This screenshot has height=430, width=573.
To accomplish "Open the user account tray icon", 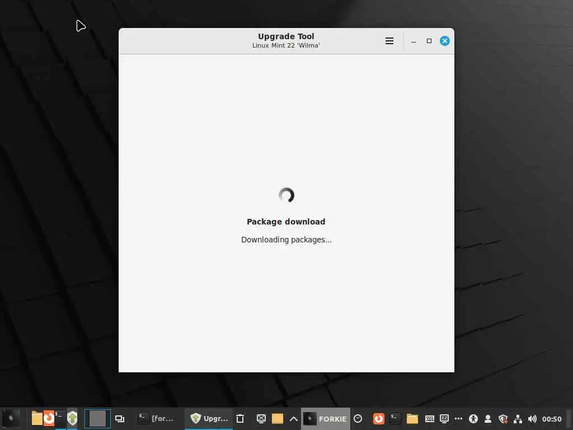I will point(488,419).
